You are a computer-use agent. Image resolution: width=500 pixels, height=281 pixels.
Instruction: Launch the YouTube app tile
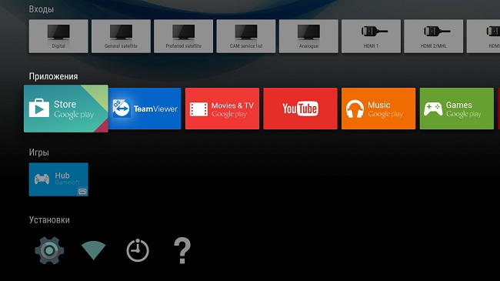coord(300,109)
